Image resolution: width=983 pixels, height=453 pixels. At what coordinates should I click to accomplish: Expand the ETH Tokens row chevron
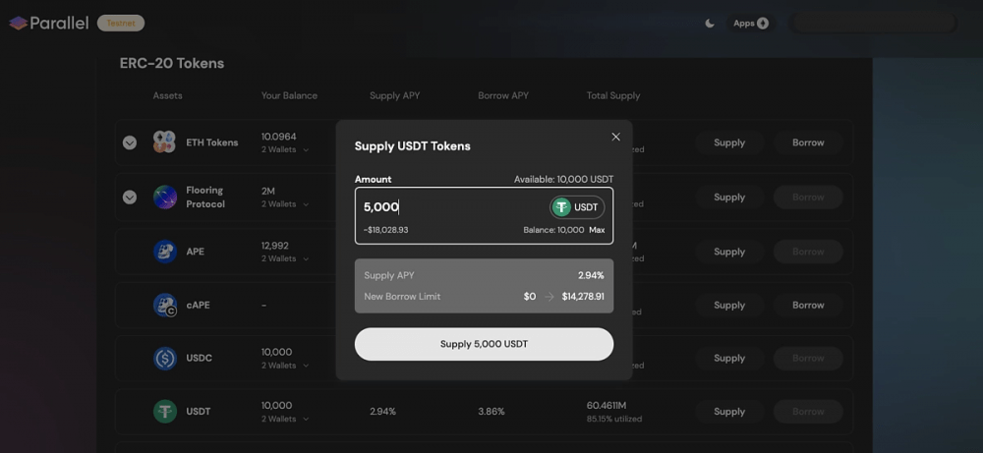pos(130,142)
